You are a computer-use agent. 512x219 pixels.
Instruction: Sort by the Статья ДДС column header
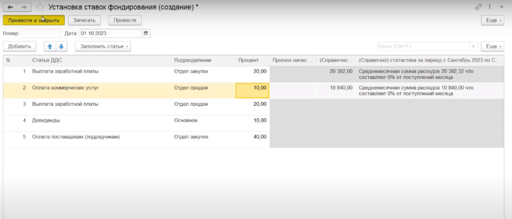pos(100,60)
